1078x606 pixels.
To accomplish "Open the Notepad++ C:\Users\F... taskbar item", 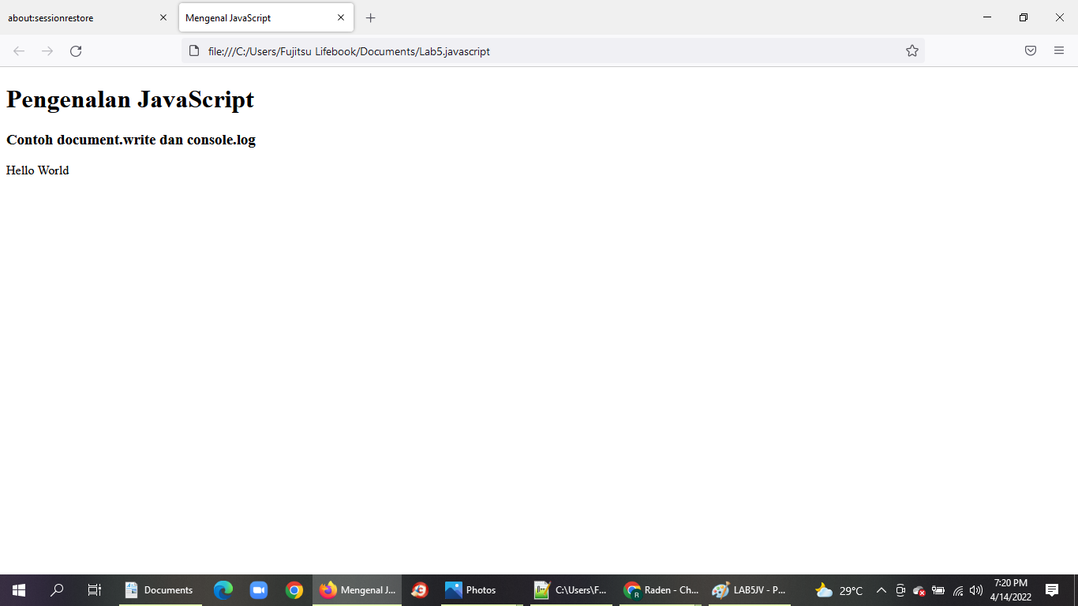I will pos(571,590).
